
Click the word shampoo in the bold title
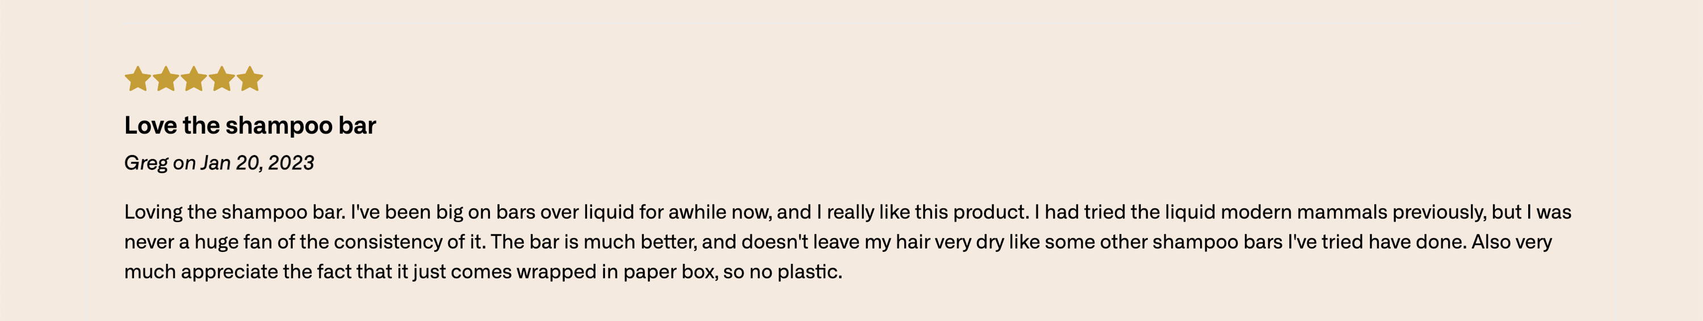[279, 125]
